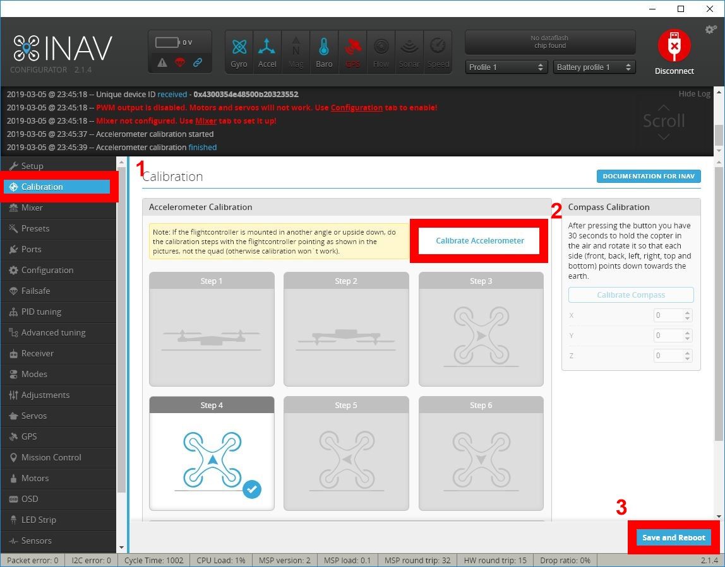This screenshot has width=725, height=567.
Task: Click the Step 3 calibration card
Action: coord(481,329)
